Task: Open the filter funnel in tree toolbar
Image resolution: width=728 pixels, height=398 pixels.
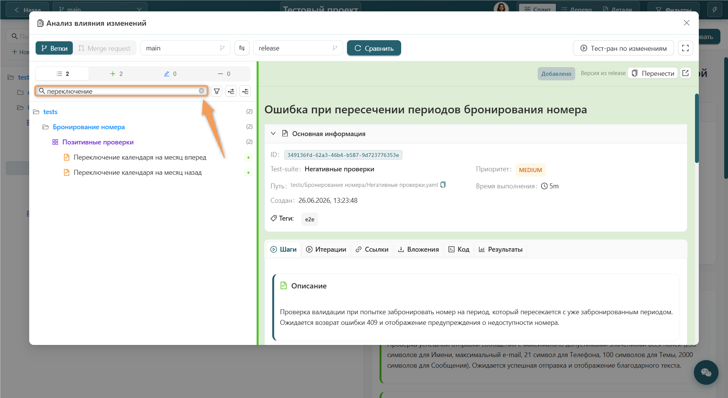Action: [217, 91]
